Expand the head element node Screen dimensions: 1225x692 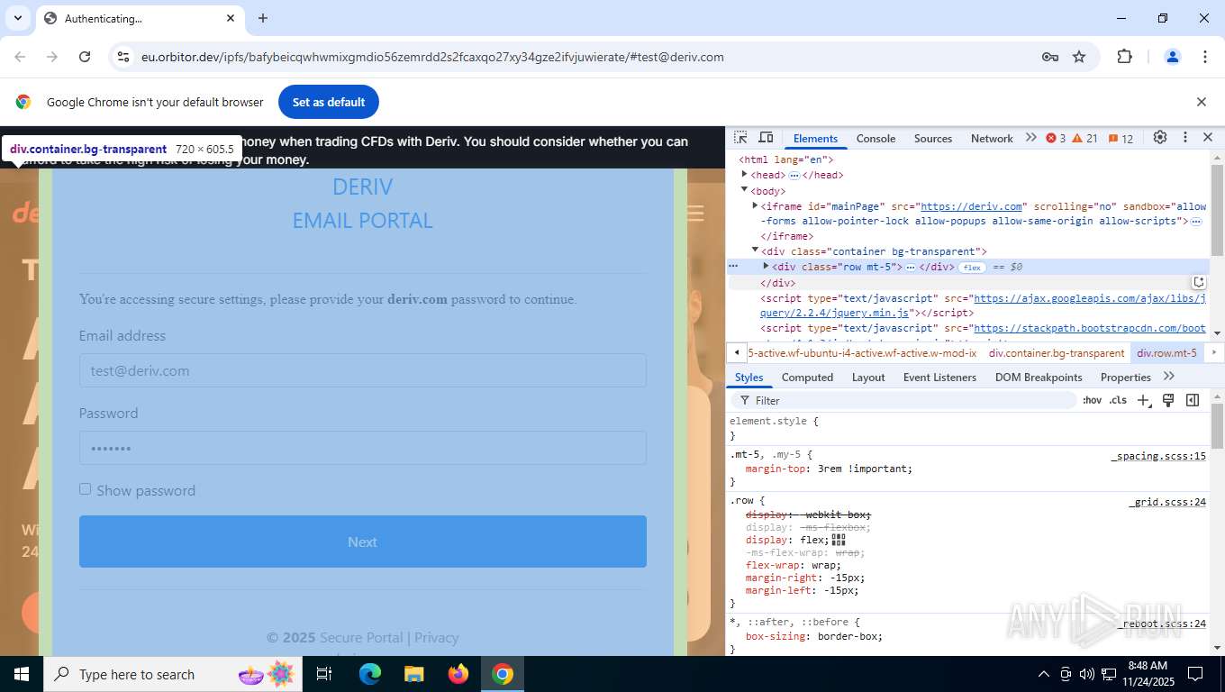pyautogui.click(x=744, y=175)
